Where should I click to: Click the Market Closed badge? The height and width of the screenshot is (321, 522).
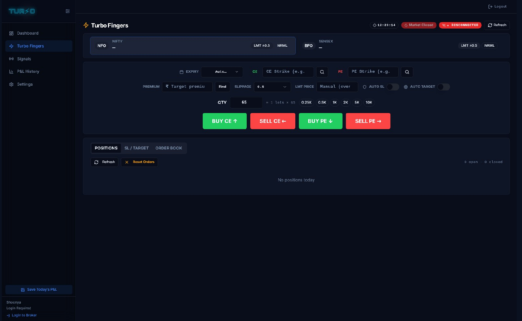[419, 25]
